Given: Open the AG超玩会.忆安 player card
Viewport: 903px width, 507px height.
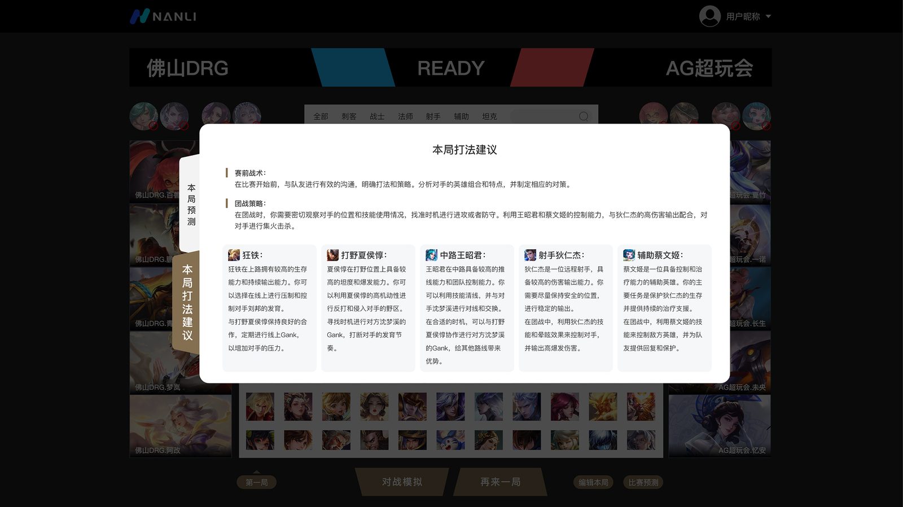Looking at the screenshot, I should point(720,426).
